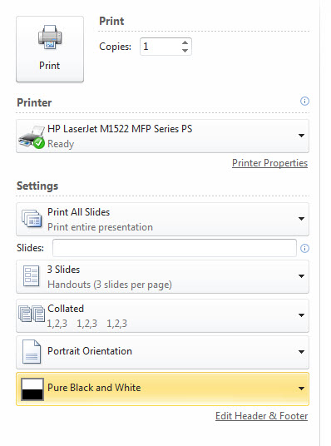Open the Portrait Orientation dropdown arrow
The height and width of the screenshot is (446, 331).
[301, 352]
